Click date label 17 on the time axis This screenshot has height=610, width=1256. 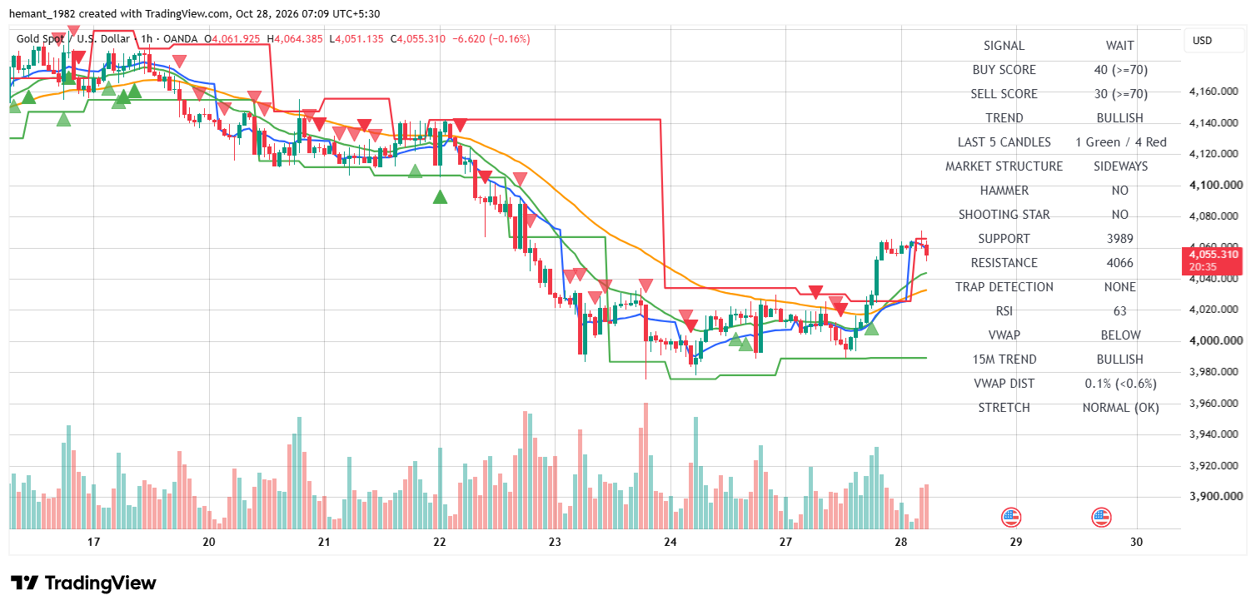pyautogui.click(x=93, y=542)
